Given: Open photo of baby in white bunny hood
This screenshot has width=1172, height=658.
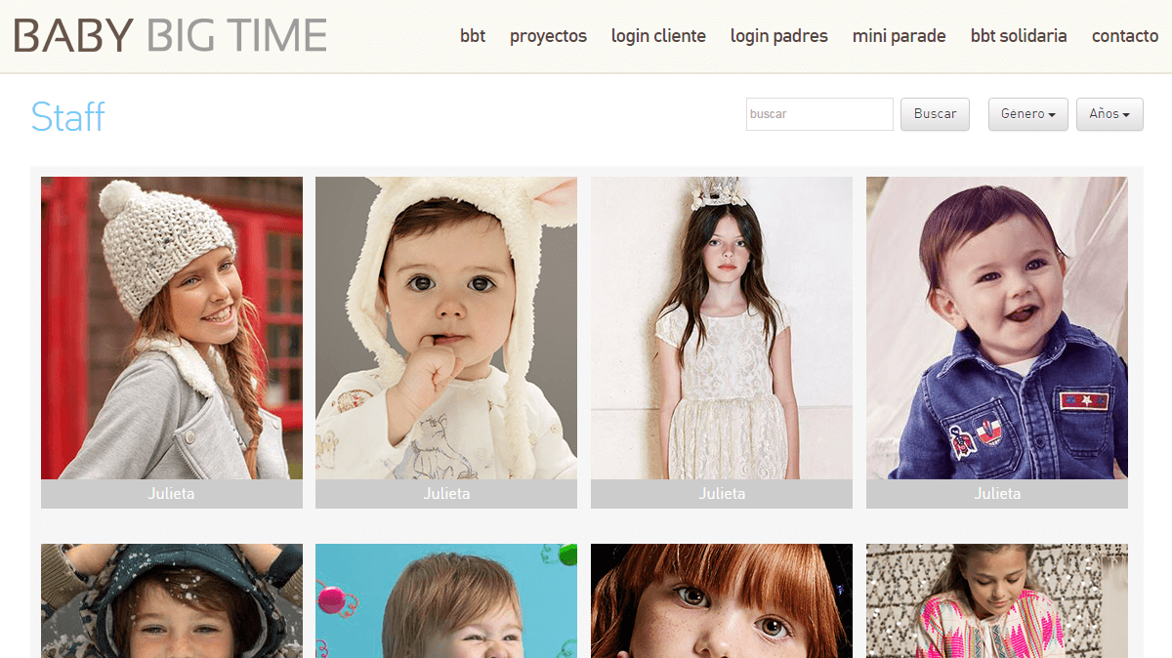Looking at the screenshot, I should [446, 328].
